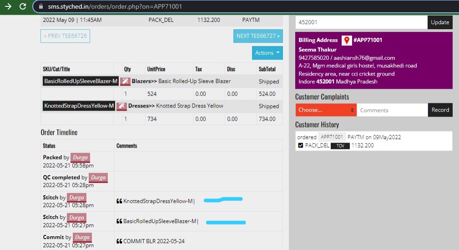Viewport: 459px width, 250px height.
Task: Click the Customer History heading
Action: (317, 125)
